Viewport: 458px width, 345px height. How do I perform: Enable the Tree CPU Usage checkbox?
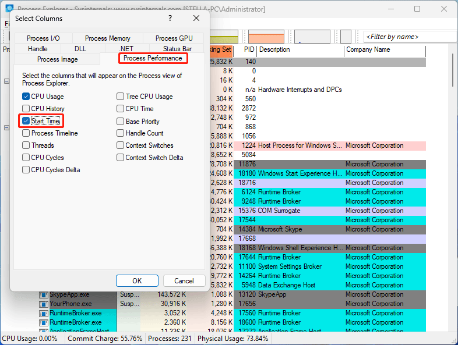pos(121,96)
